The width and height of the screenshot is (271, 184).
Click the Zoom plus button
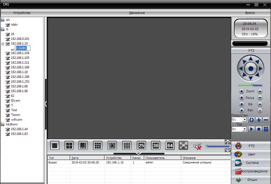point(242,91)
